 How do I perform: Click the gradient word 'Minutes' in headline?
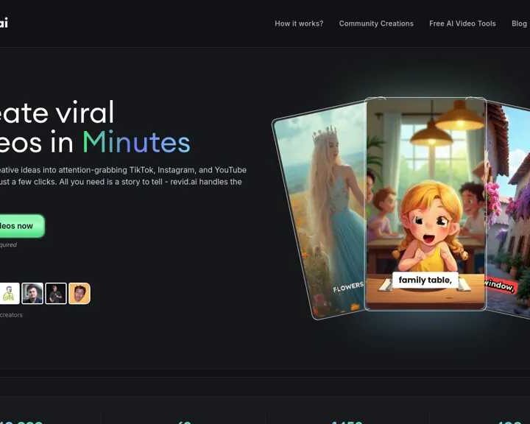coord(135,142)
